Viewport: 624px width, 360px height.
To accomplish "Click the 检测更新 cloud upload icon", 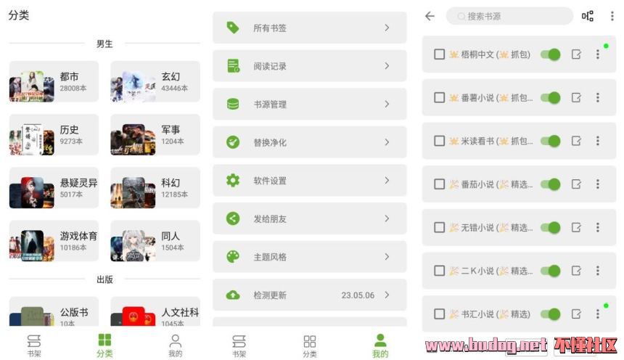I will 233,295.
